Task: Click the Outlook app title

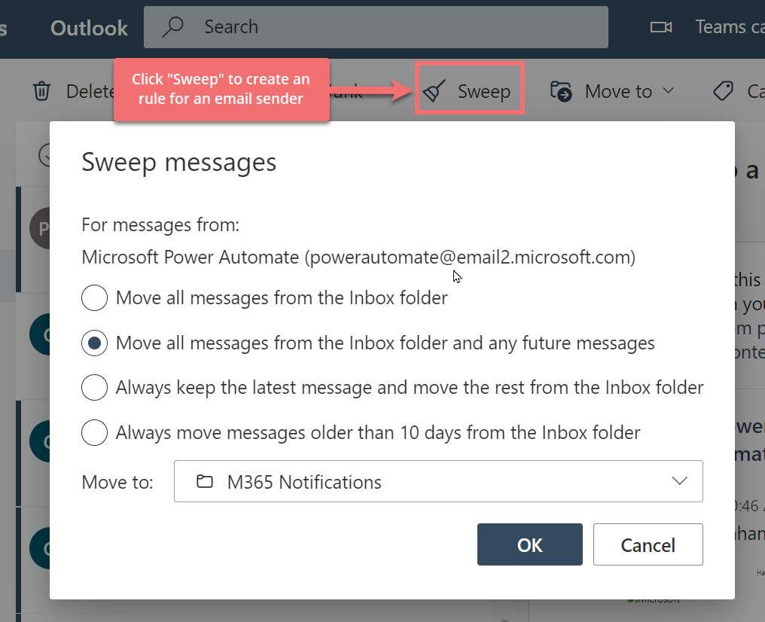Action: (x=90, y=28)
